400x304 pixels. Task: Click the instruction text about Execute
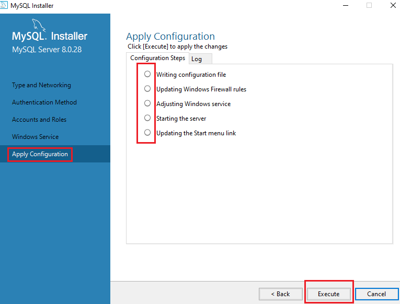(x=178, y=46)
